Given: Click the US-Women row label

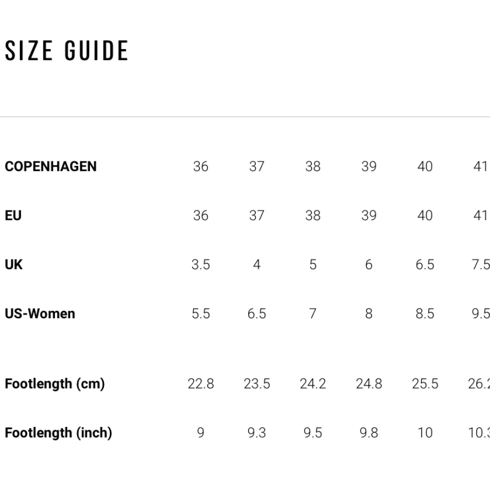Looking at the screenshot, I should coord(40,313).
